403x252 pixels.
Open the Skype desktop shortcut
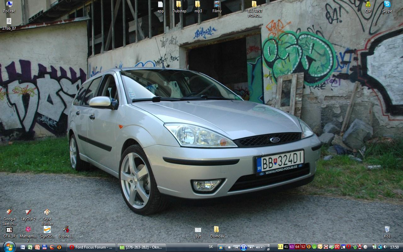click(x=387, y=5)
